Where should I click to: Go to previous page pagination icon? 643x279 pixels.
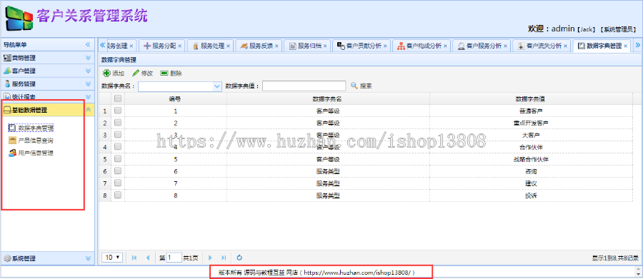pyautogui.click(x=148, y=258)
